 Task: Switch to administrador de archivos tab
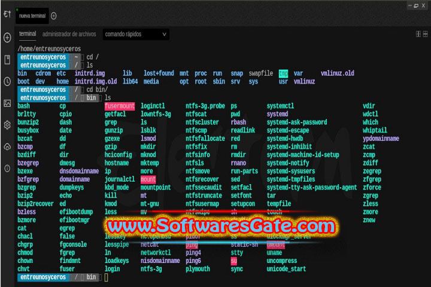tap(69, 34)
